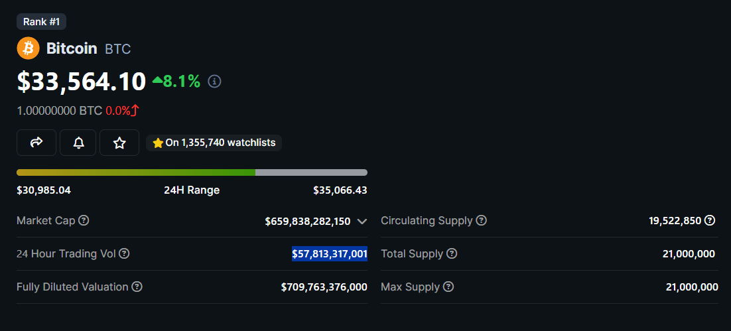Click the Bitcoin name heading

point(72,48)
